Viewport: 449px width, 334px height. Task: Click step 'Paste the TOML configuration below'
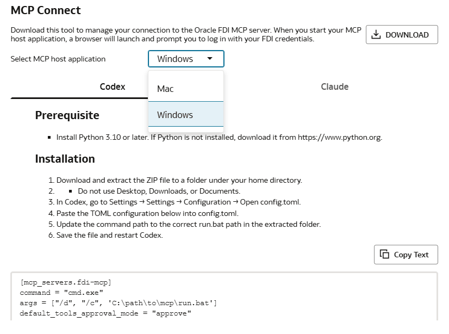click(x=147, y=213)
